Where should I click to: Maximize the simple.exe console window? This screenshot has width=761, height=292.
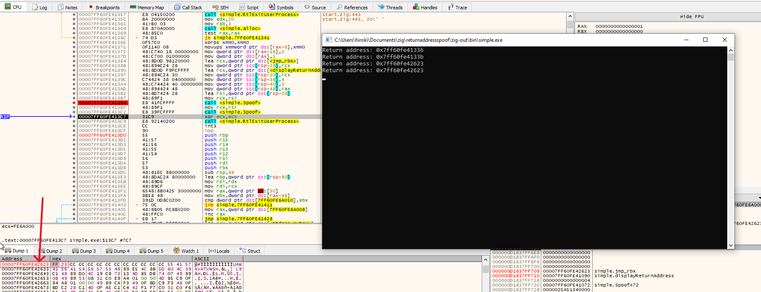click(x=705, y=40)
